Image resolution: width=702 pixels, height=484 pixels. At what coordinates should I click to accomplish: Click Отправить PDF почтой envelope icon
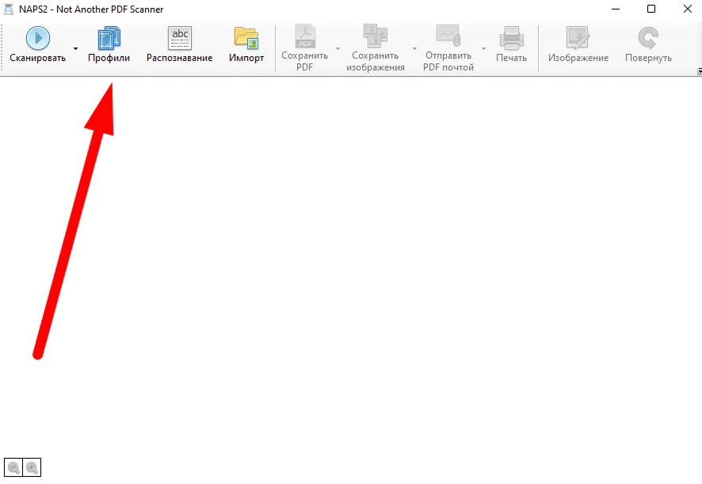448,37
